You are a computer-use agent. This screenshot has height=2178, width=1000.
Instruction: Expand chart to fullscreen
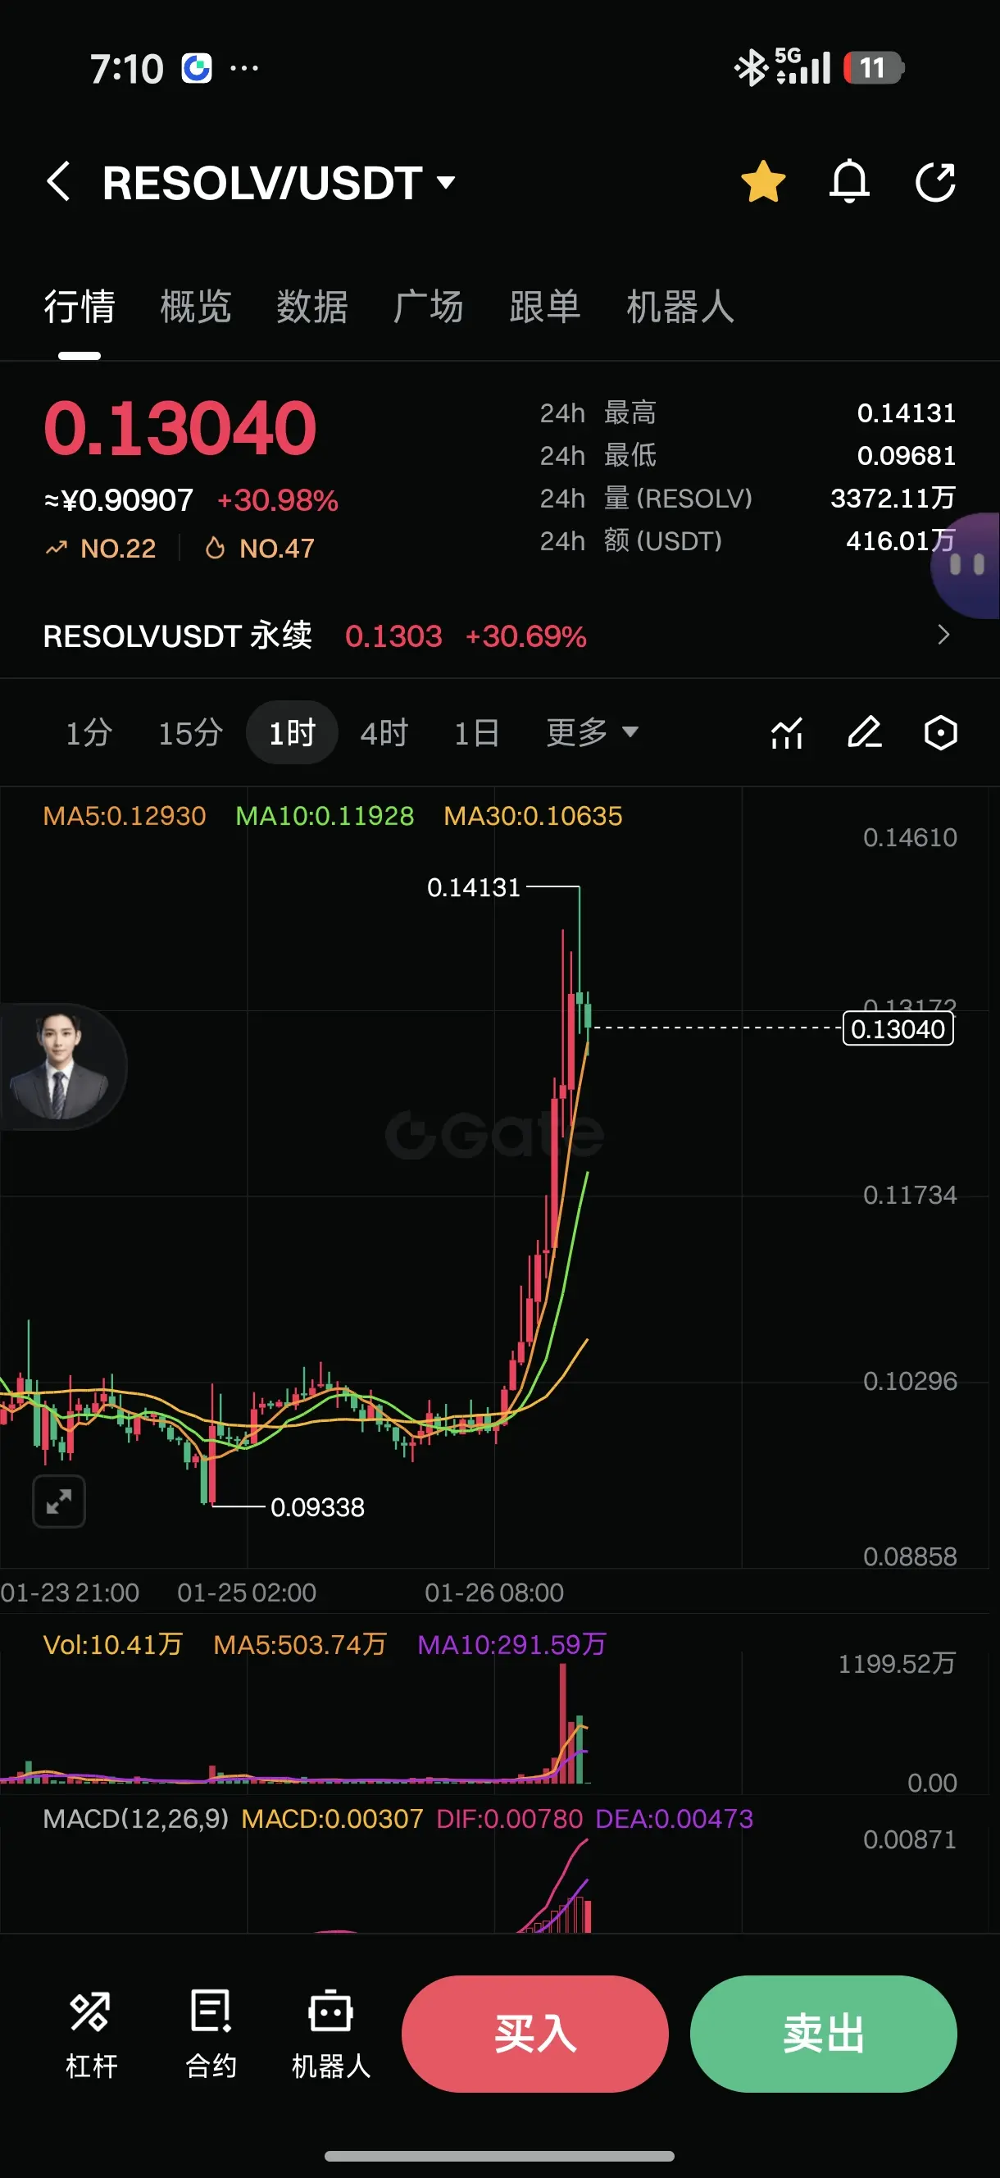59,1501
